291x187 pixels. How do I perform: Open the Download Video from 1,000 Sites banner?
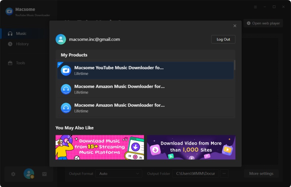(191, 147)
